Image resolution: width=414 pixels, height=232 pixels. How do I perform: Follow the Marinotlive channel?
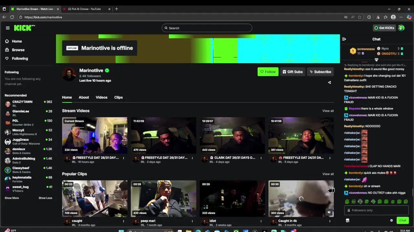tap(268, 72)
